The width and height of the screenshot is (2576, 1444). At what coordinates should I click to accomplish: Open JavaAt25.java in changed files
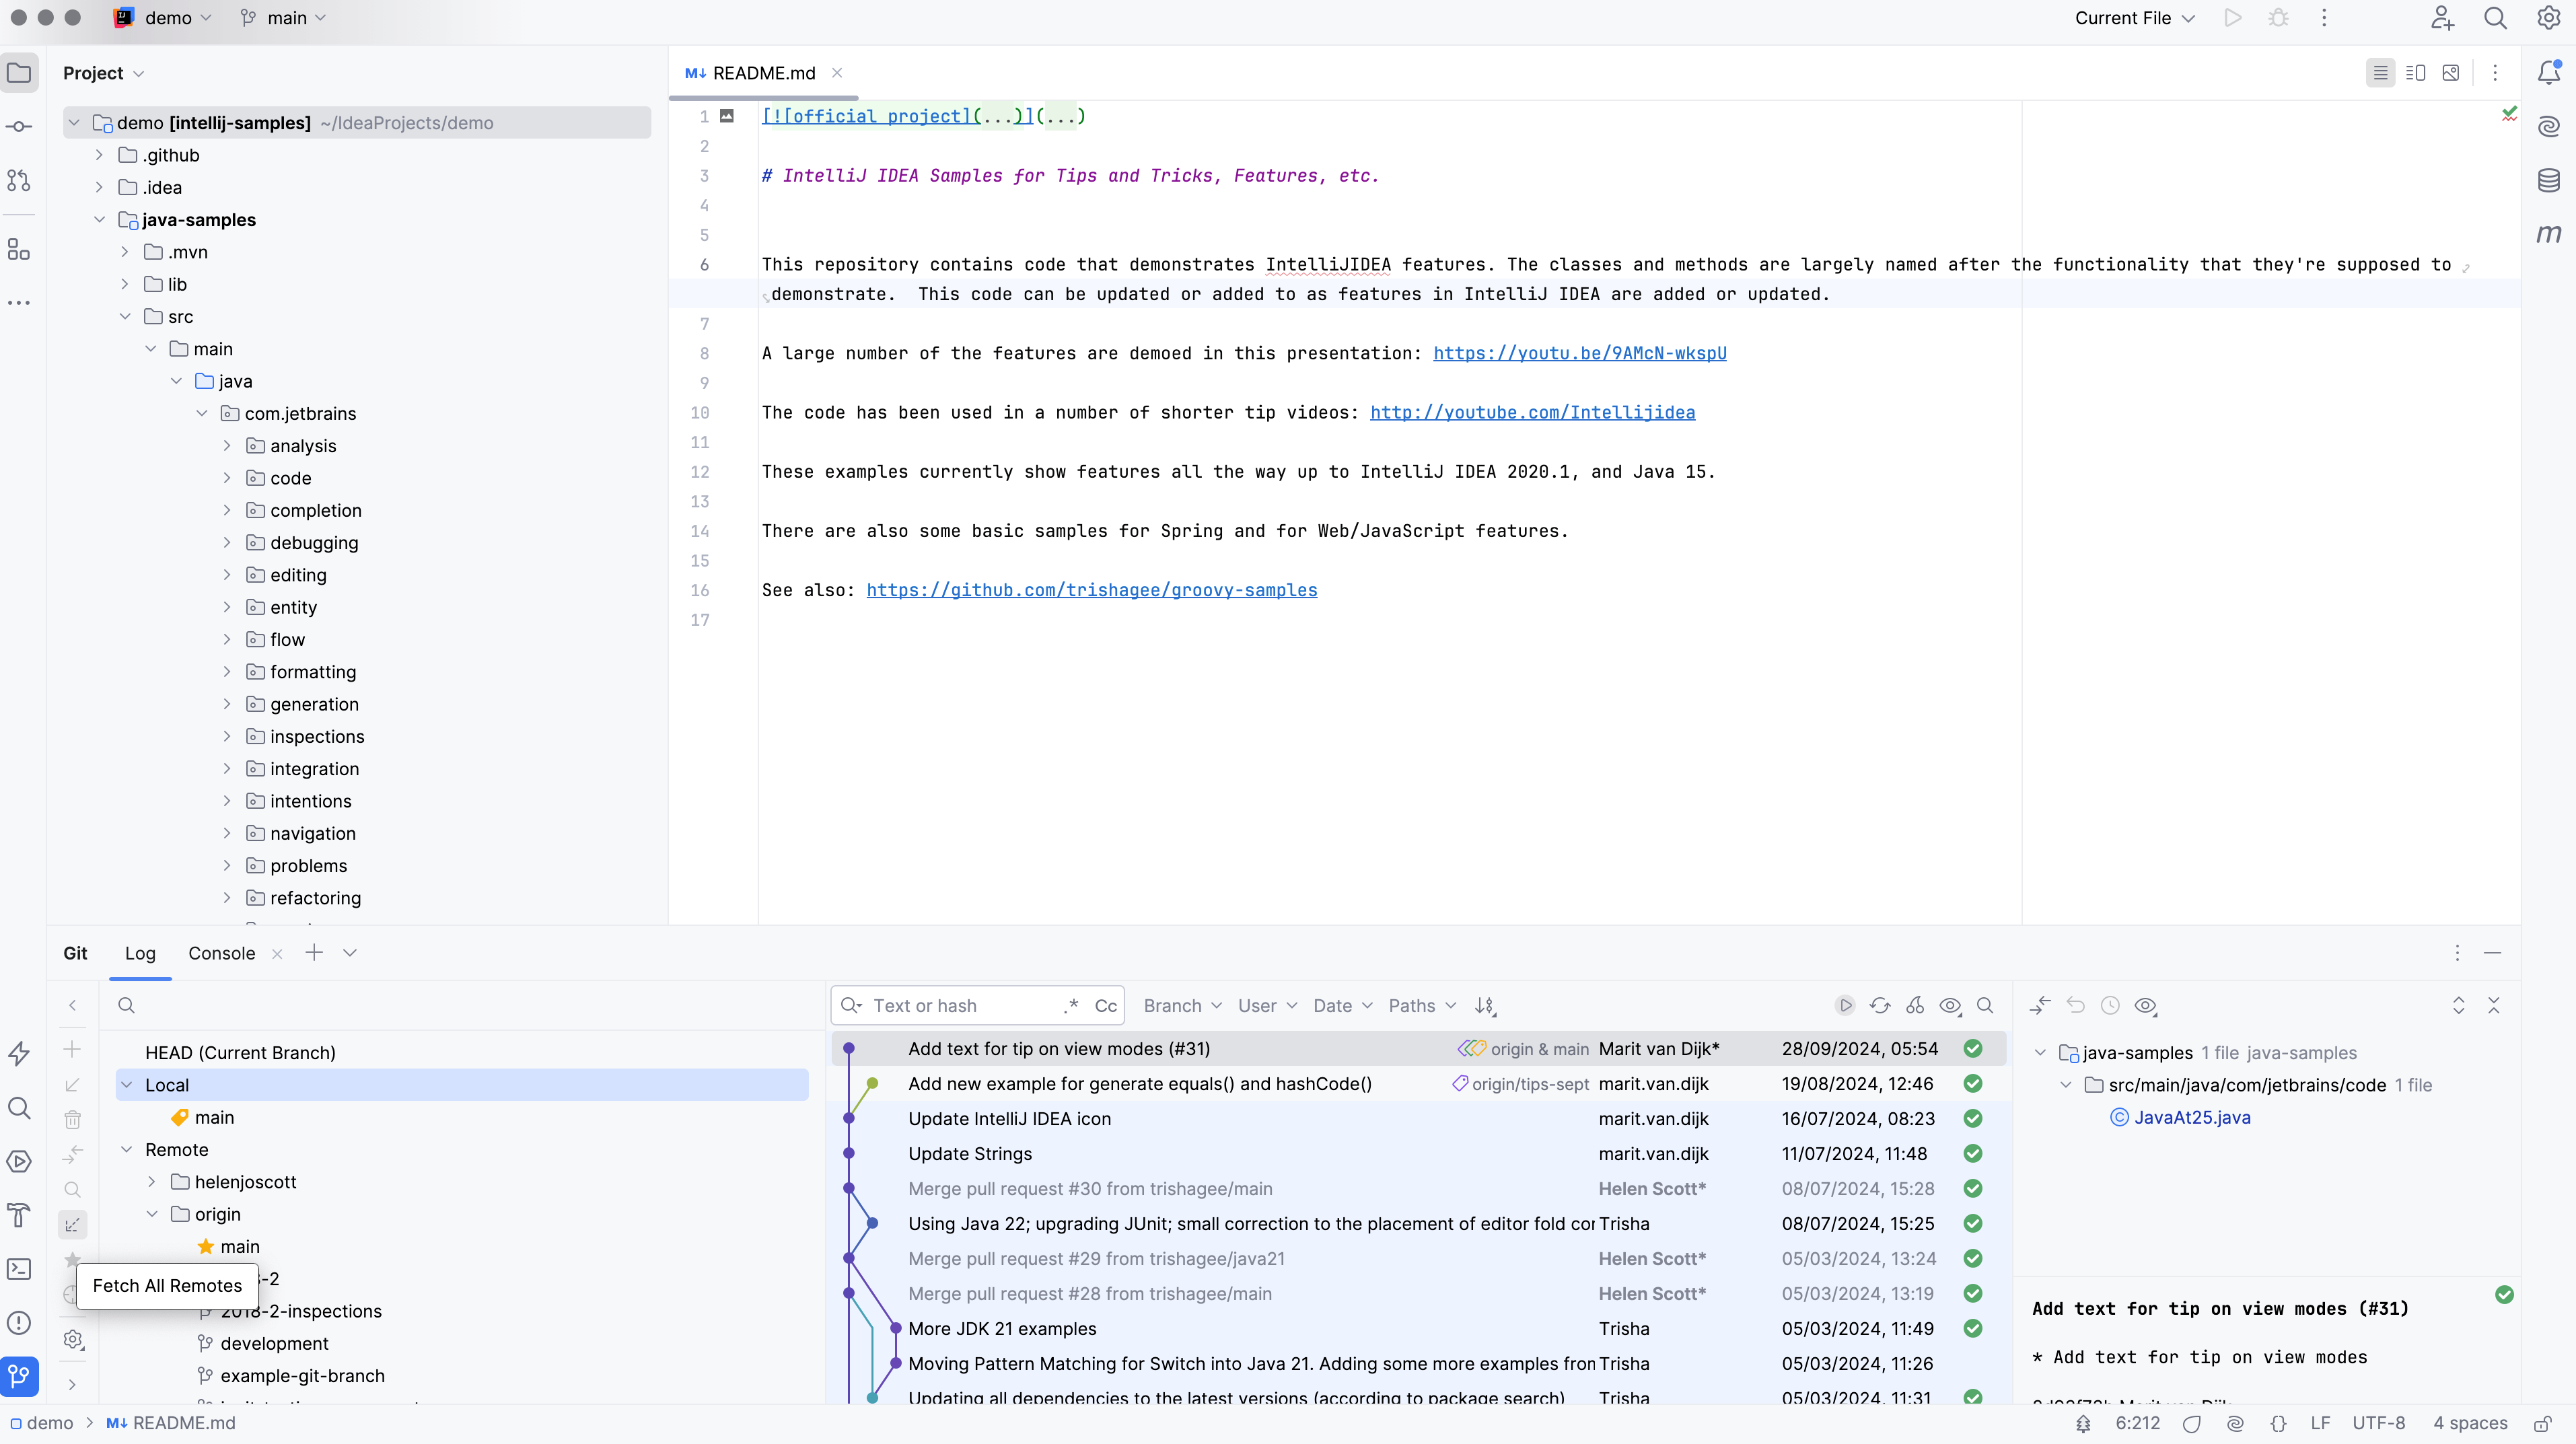[2191, 1117]
